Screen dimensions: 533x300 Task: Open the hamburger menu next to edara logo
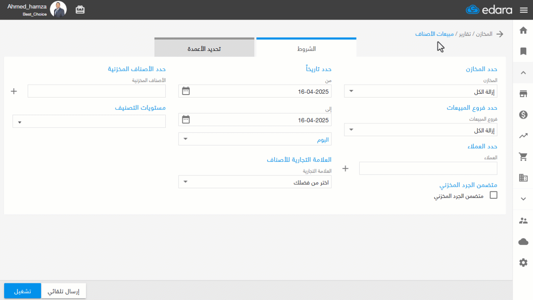pos(524,10)
